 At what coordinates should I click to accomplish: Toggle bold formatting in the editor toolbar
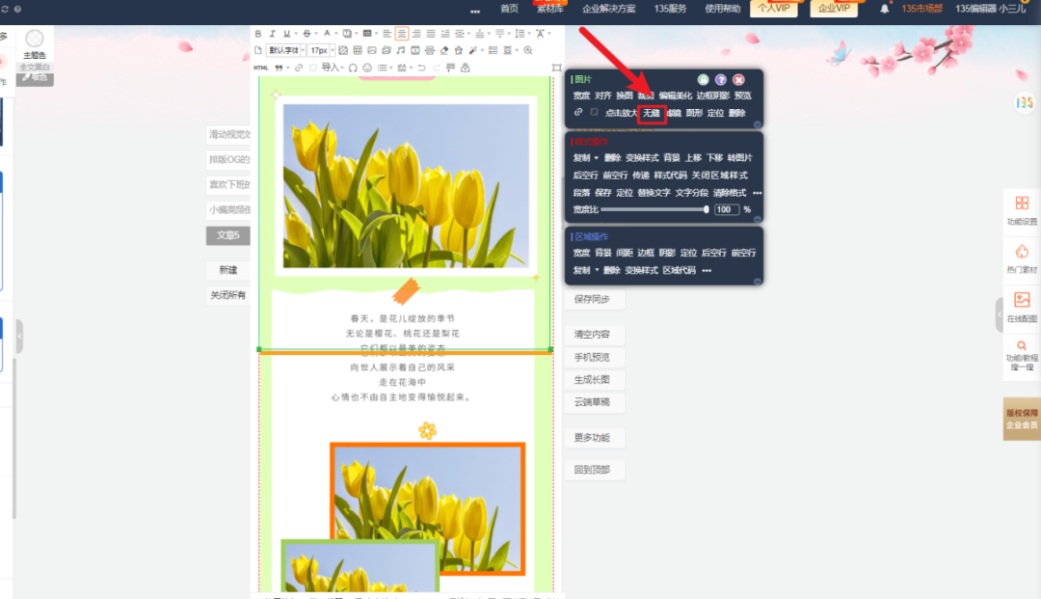258,33
